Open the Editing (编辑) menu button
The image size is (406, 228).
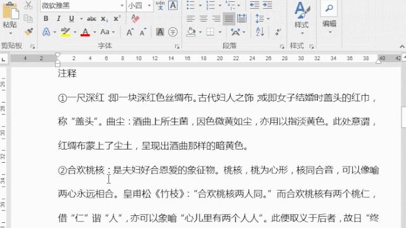329,18
